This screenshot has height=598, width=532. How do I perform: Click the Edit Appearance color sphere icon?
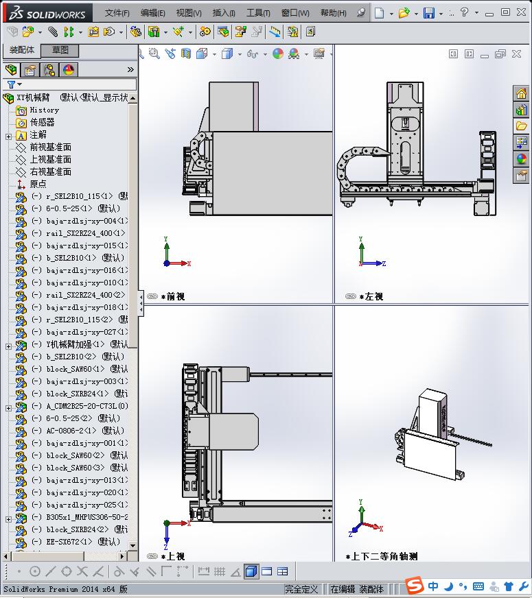point(278,53)
